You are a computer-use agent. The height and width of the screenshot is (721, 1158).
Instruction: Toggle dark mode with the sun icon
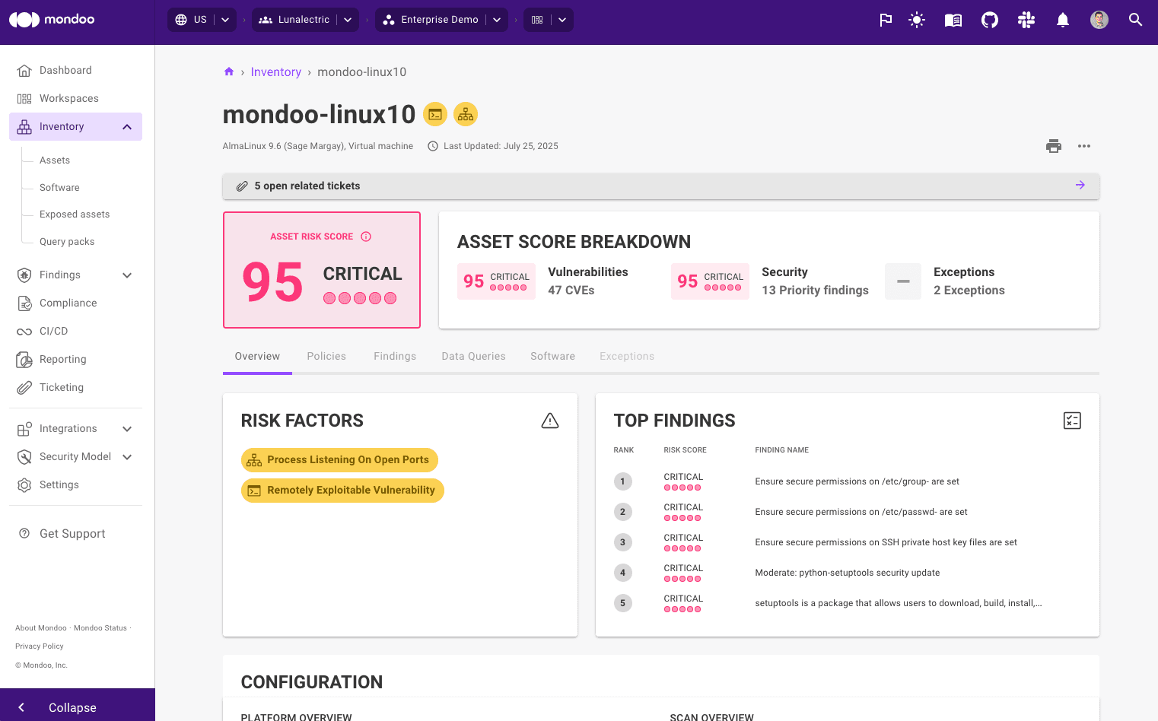coord(916,20)
